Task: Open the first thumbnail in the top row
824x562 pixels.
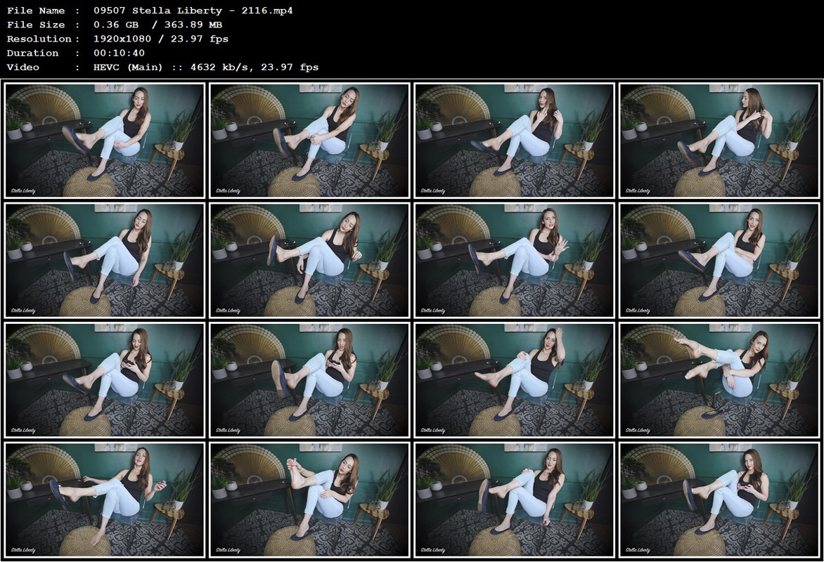Action: point(105,140)
